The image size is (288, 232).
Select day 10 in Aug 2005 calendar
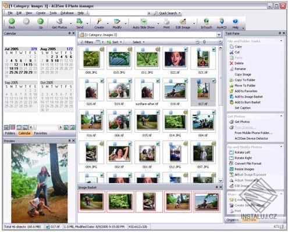56,61
